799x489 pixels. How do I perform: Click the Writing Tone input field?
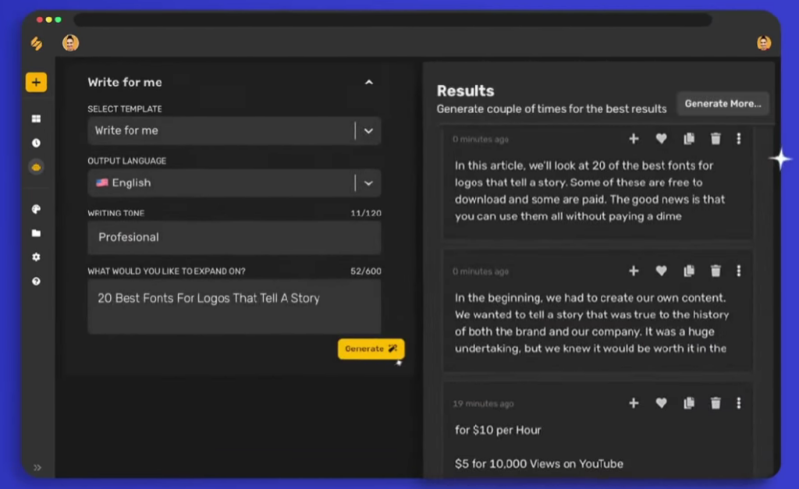(x=234, y=237)
